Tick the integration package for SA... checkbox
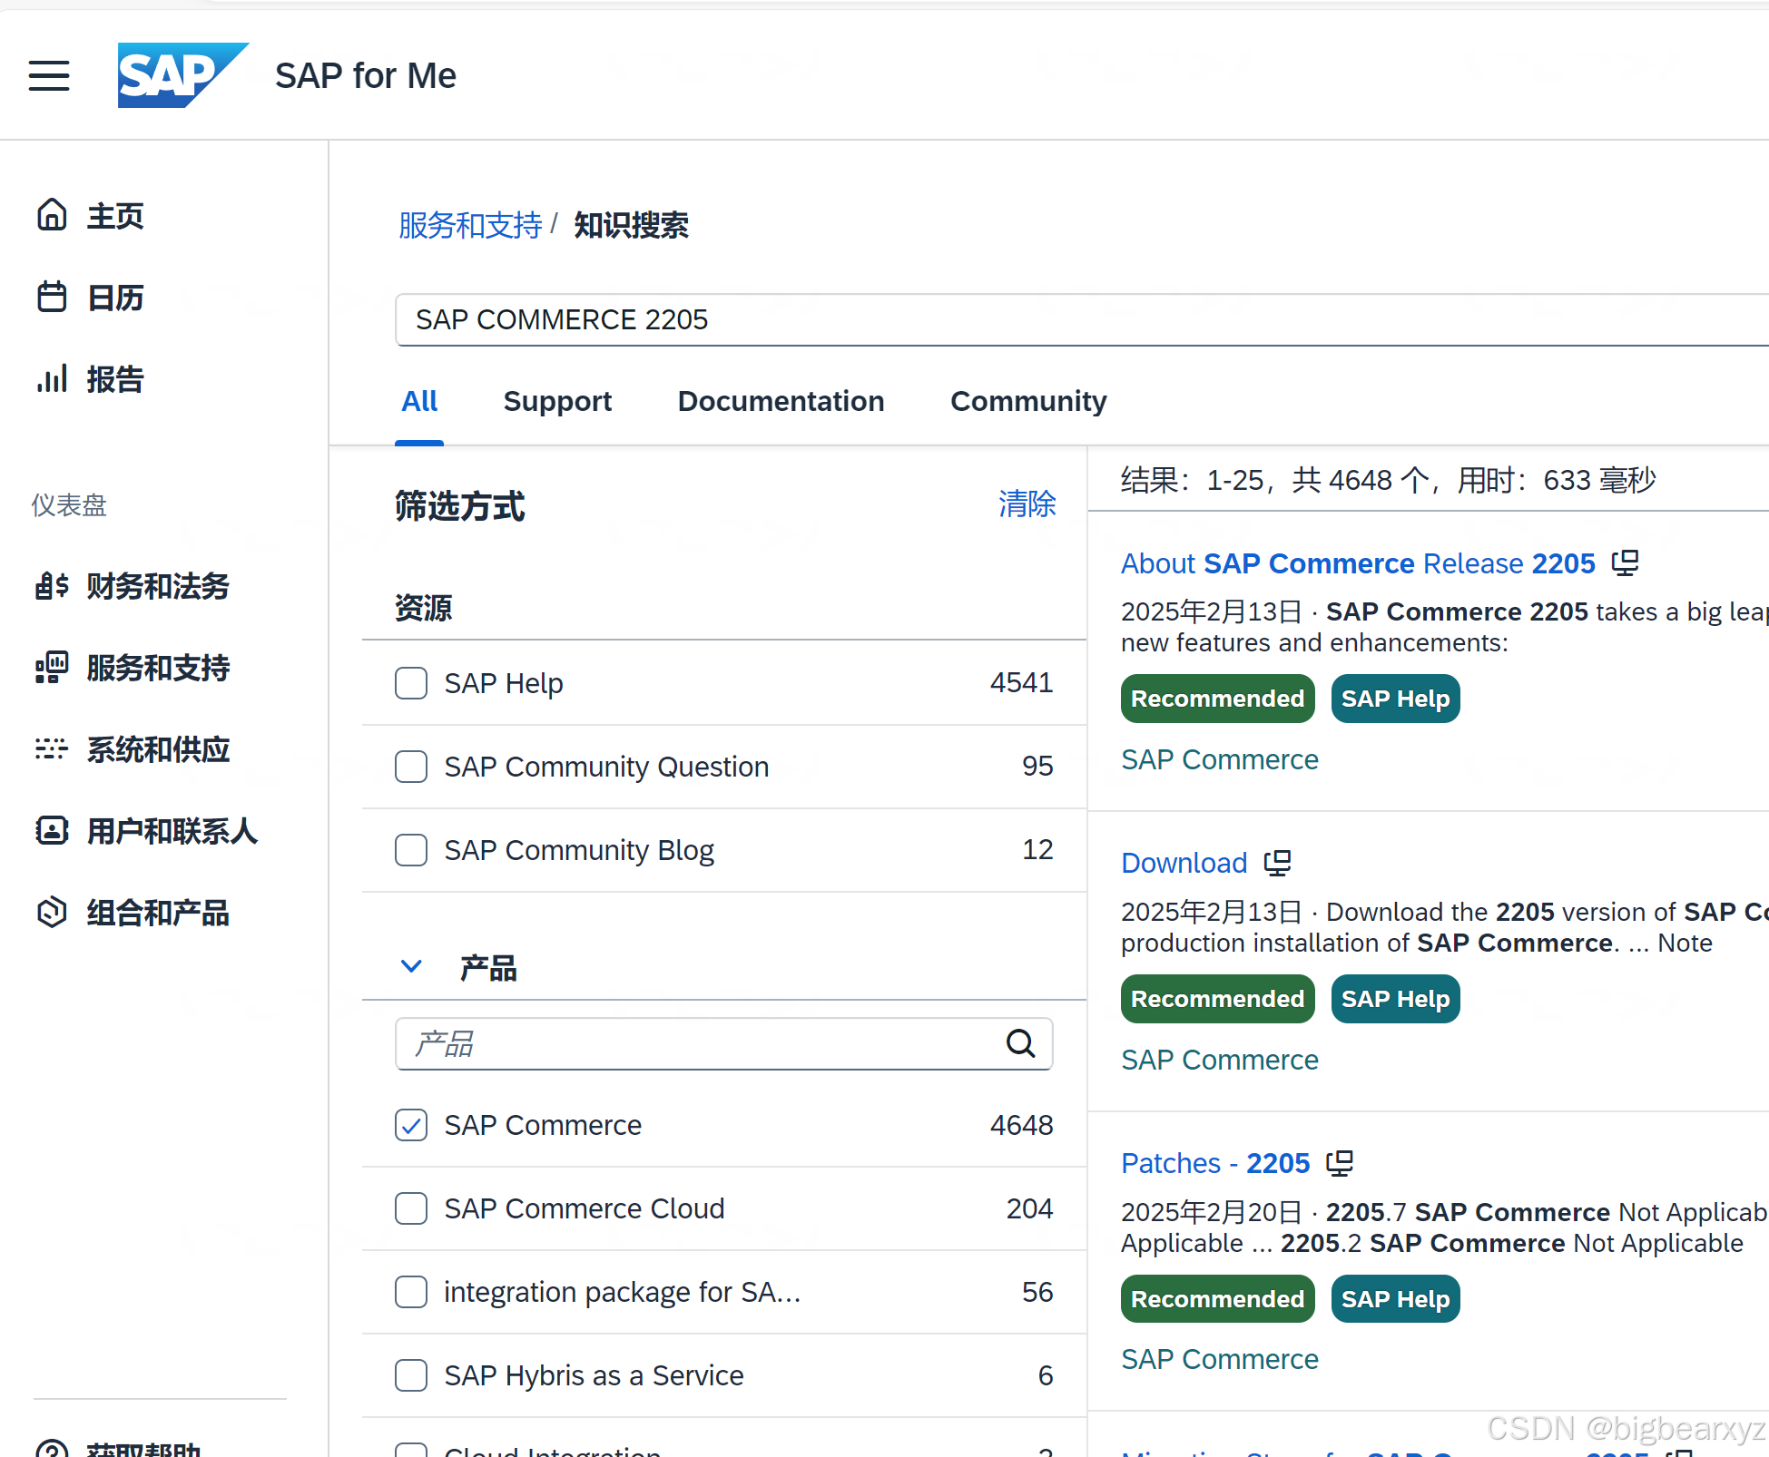Image resolution: width=1769 pixels, height=1457 pixels. 411,1292
